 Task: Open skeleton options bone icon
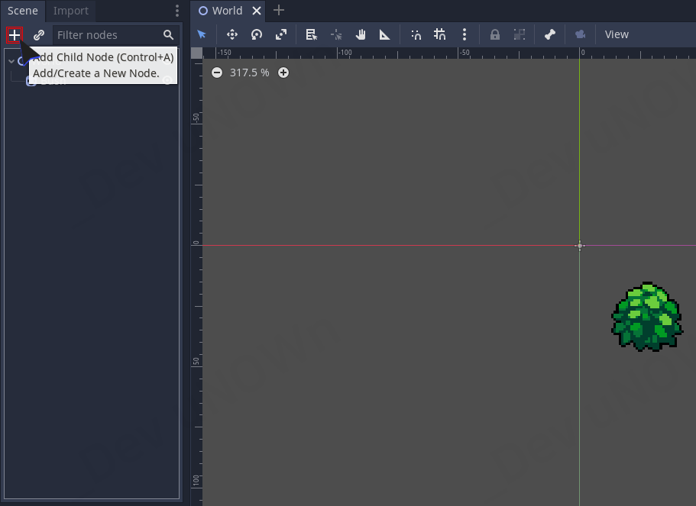pos(550,34)
